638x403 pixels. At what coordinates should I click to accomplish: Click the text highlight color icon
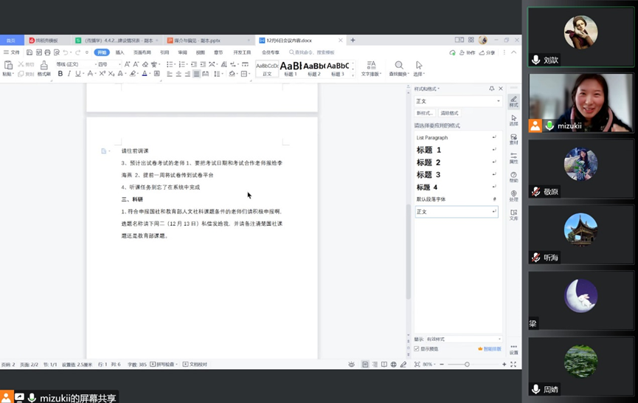point(132,74)
